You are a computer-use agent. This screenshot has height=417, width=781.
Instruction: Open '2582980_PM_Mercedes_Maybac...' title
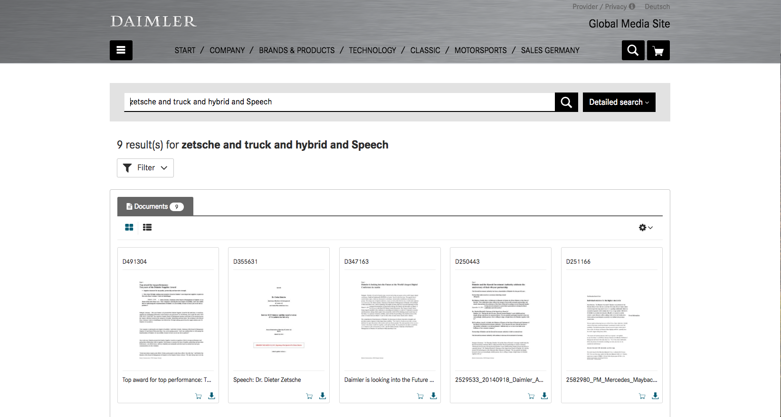pos(612,380)
